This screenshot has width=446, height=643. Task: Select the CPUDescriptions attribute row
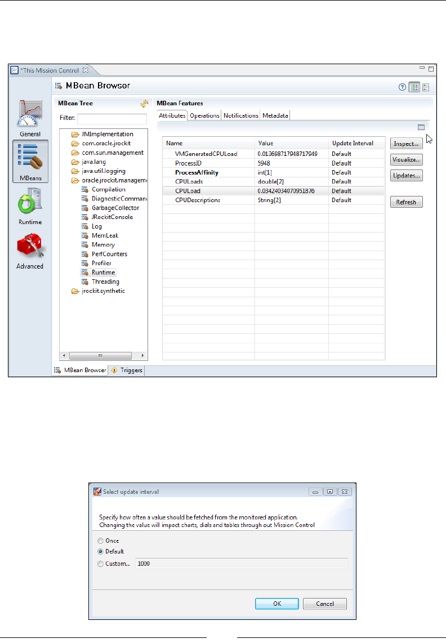[273, 200]
